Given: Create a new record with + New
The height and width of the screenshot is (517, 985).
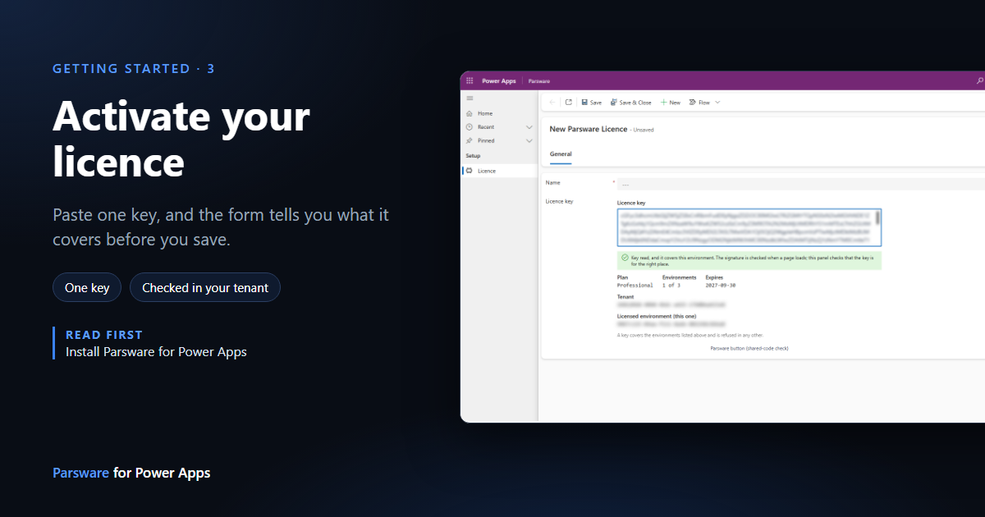Looking at the screenshot, I should point(671,103).
